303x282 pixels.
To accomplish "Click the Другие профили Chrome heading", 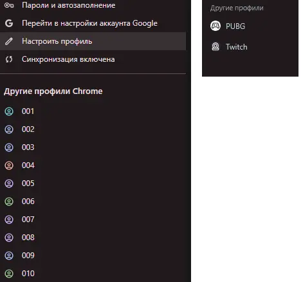I will click(53, 91).
